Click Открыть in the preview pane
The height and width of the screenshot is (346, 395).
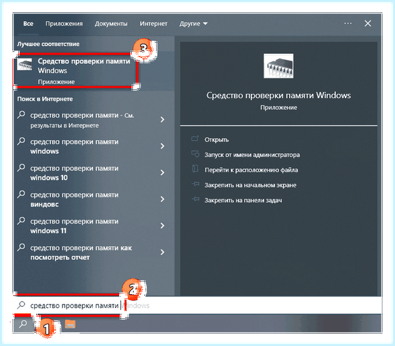217,139
